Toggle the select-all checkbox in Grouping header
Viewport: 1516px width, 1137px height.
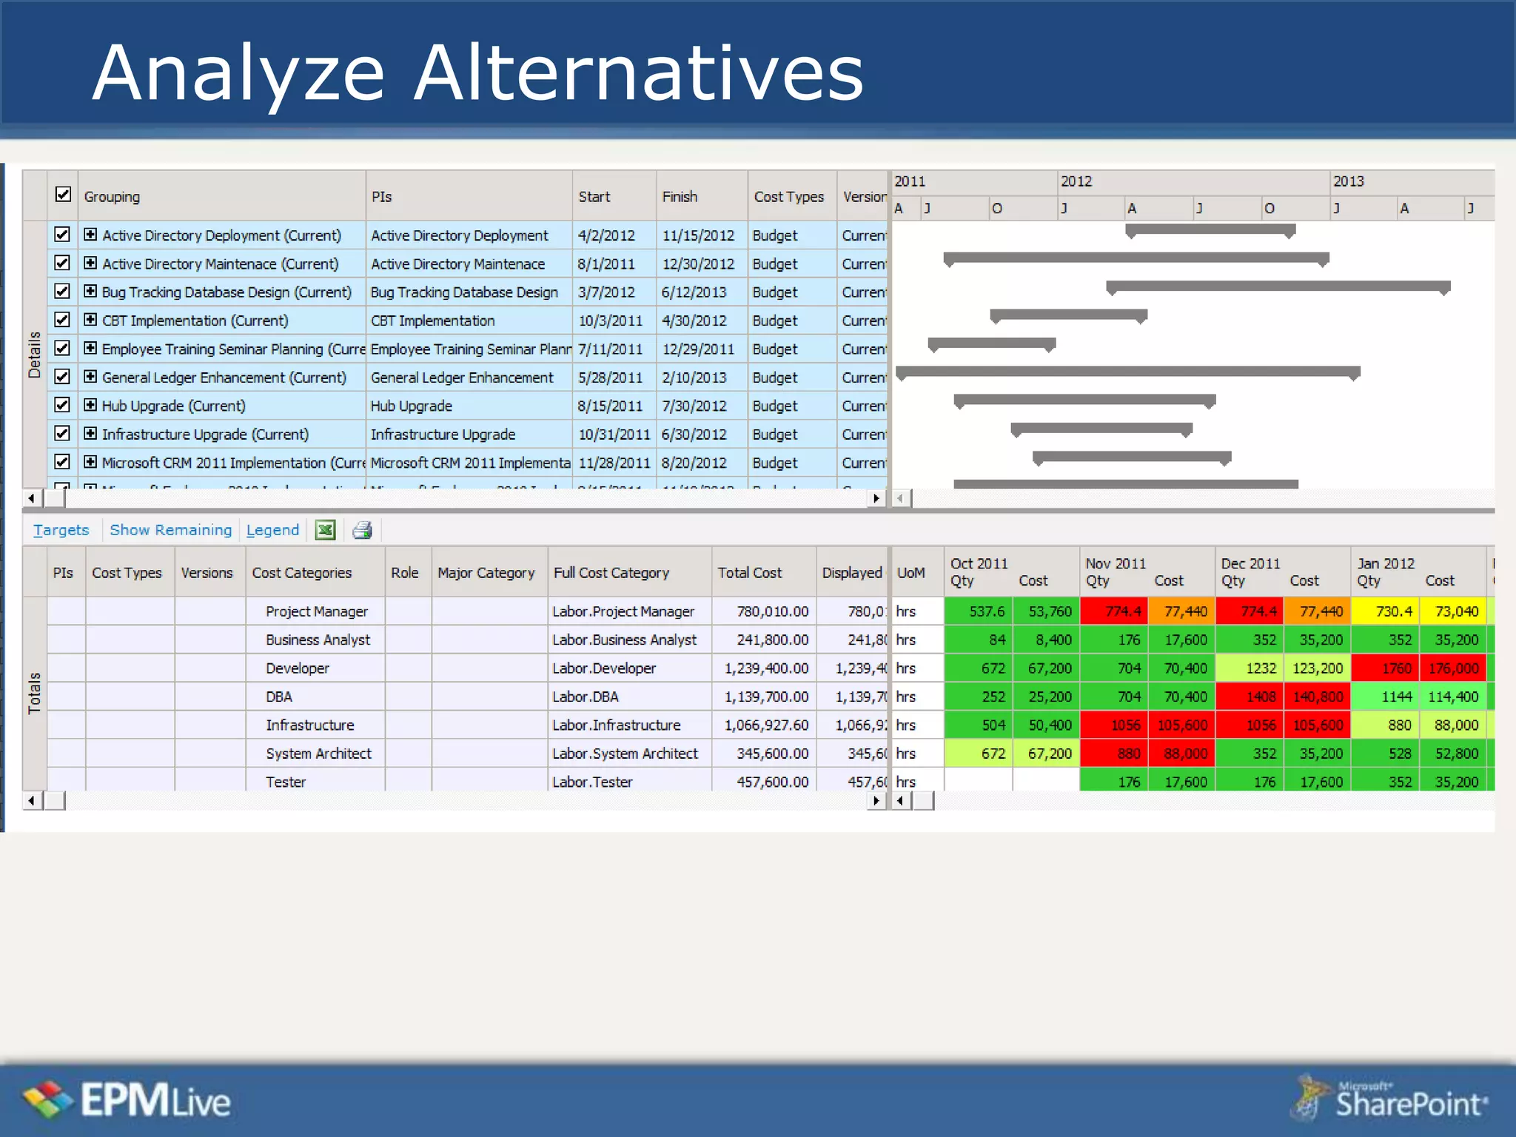(63, 195)
